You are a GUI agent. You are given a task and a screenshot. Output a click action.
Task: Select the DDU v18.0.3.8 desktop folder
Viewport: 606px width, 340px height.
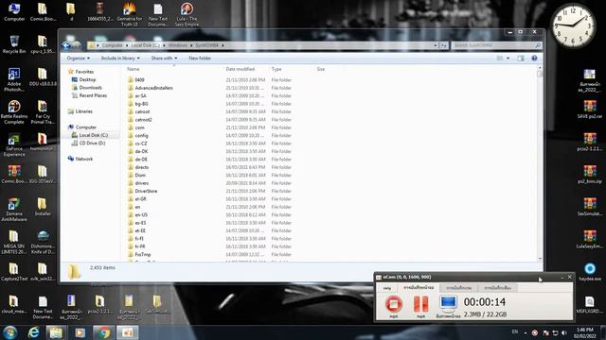click(43, 76)
